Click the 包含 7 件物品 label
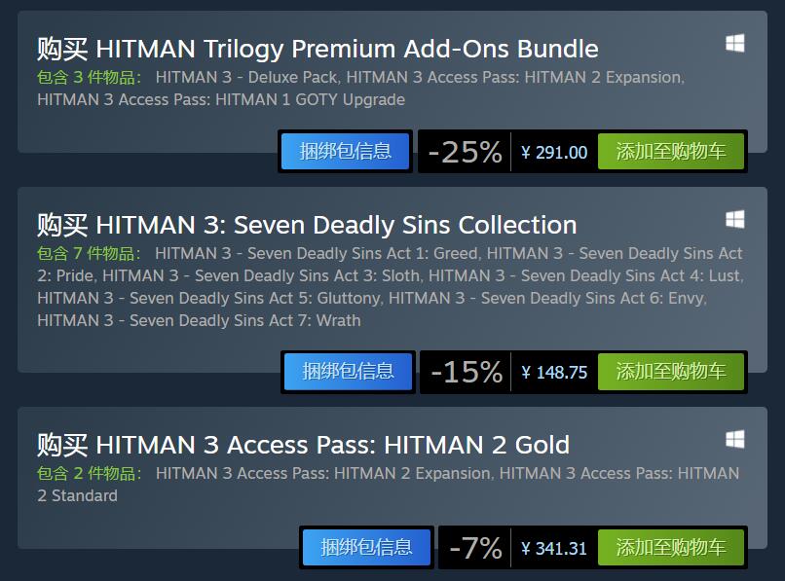The image size is (785, 581). [89, 253]
